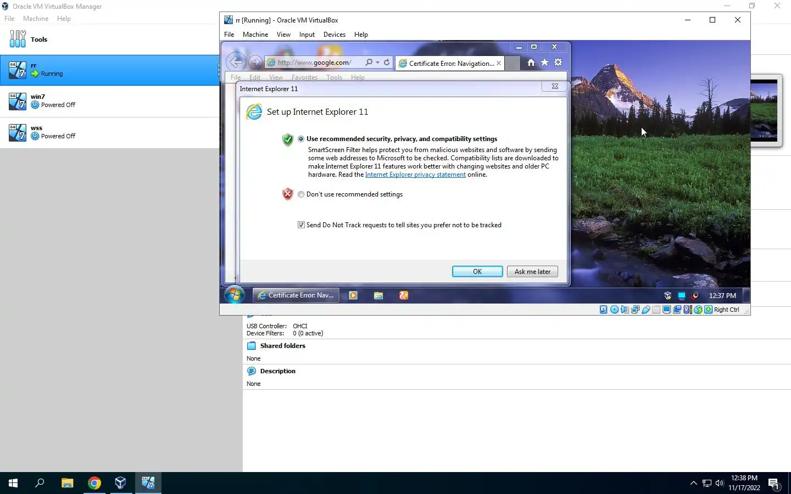
Task: Click VM optical disc indicator
Action: (614, 310)
